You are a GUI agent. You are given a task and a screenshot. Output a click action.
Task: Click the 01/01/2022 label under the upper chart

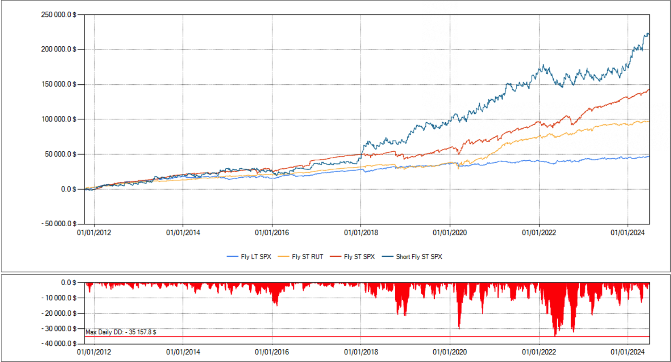coord(539,232)
